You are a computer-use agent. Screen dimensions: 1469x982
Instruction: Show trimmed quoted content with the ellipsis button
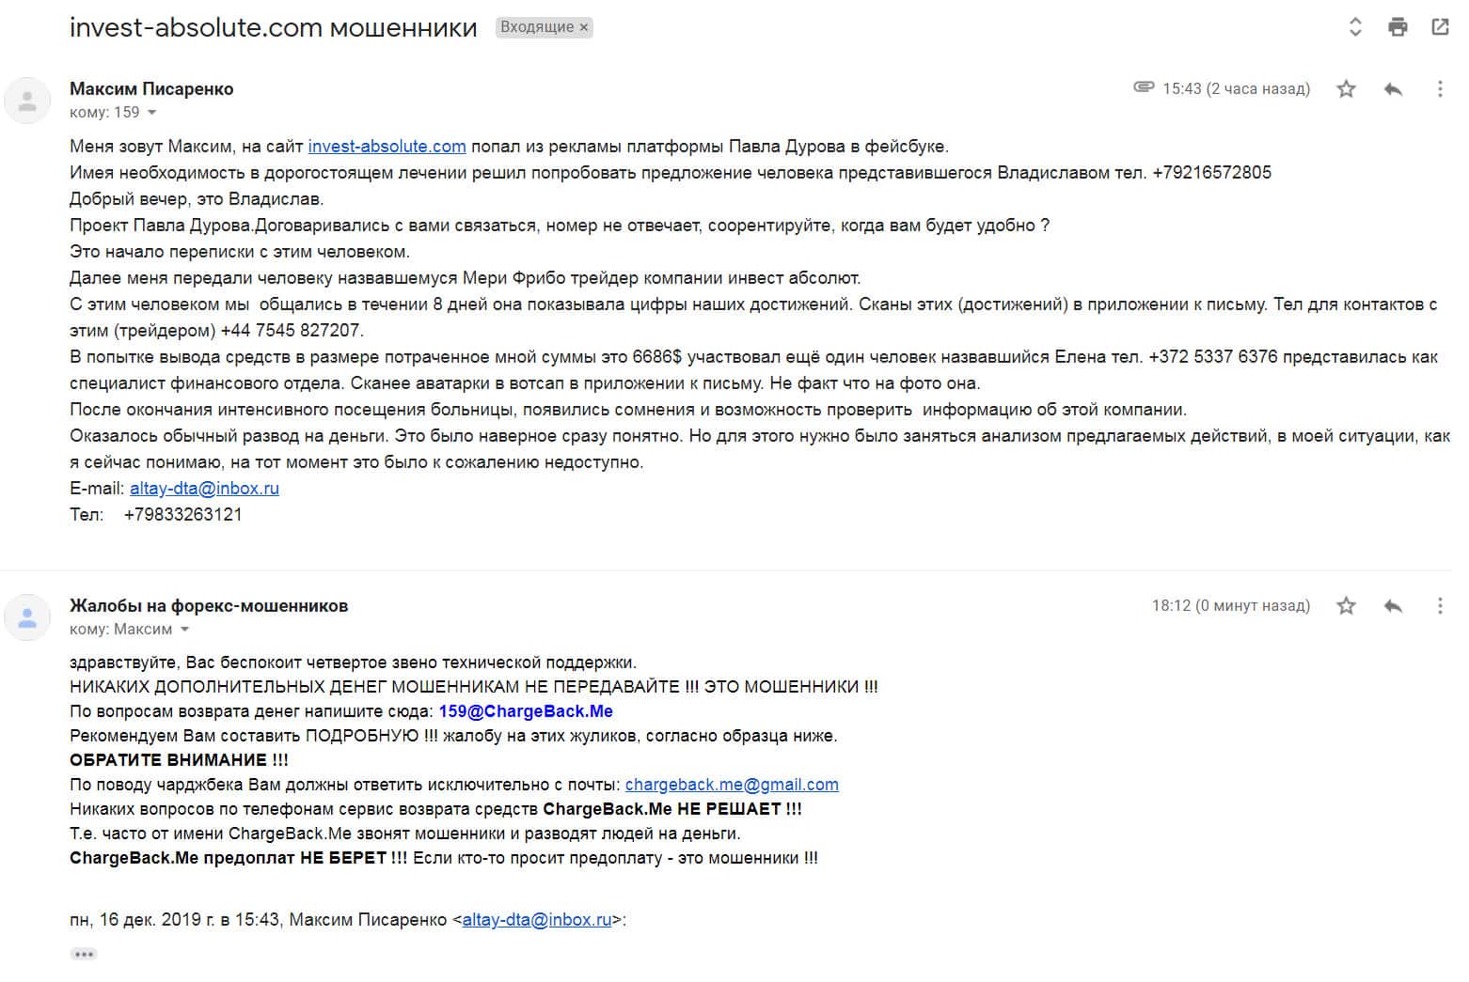pos(84,954)
